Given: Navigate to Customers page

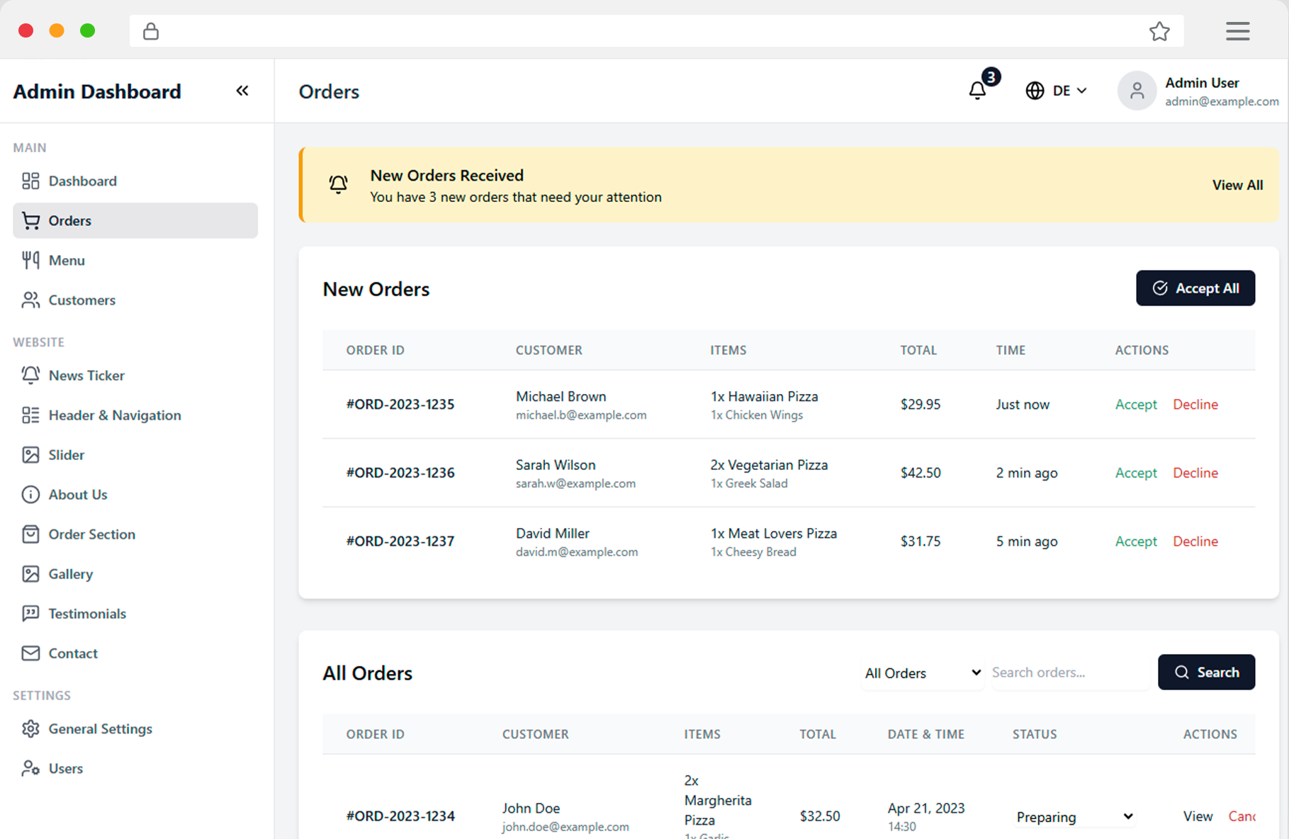Looking at the screenshot, I should point(81,300).
